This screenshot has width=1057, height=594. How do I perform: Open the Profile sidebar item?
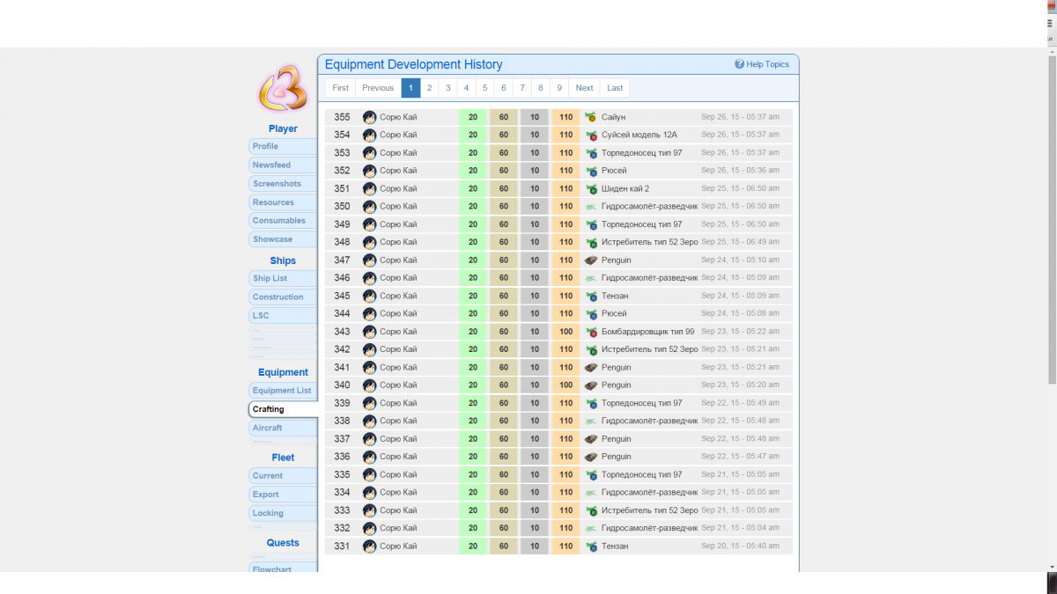tap(282, 146)
